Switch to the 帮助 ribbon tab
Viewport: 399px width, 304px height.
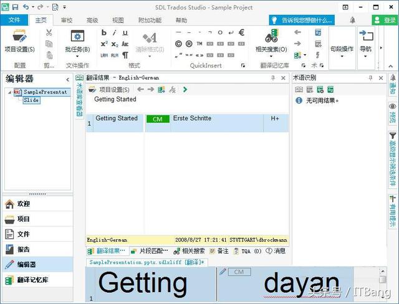point(181,20)
